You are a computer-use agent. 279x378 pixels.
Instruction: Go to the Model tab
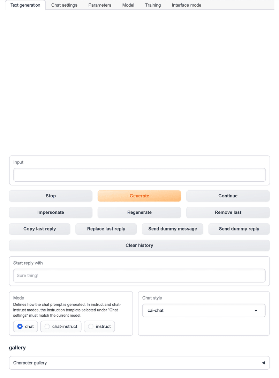[x=128, y=5]
